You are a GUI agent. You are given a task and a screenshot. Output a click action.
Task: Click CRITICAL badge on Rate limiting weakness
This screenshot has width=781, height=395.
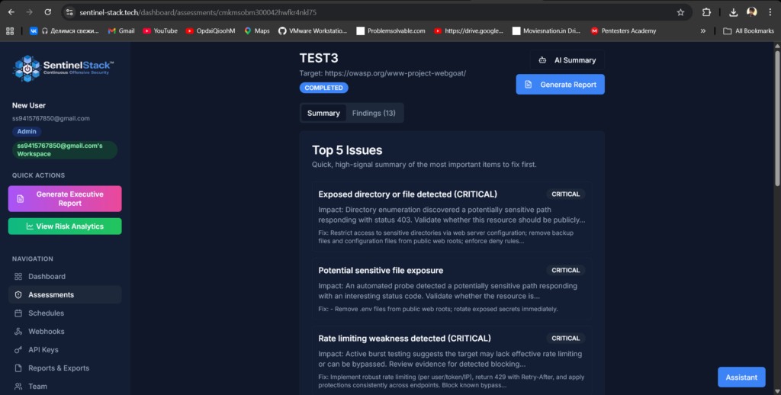click(566, 339)
